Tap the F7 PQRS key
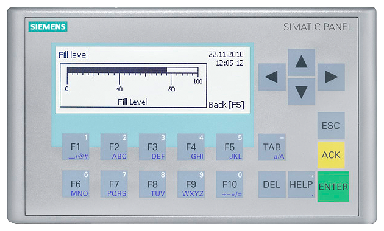 click(x=114, y=184)
